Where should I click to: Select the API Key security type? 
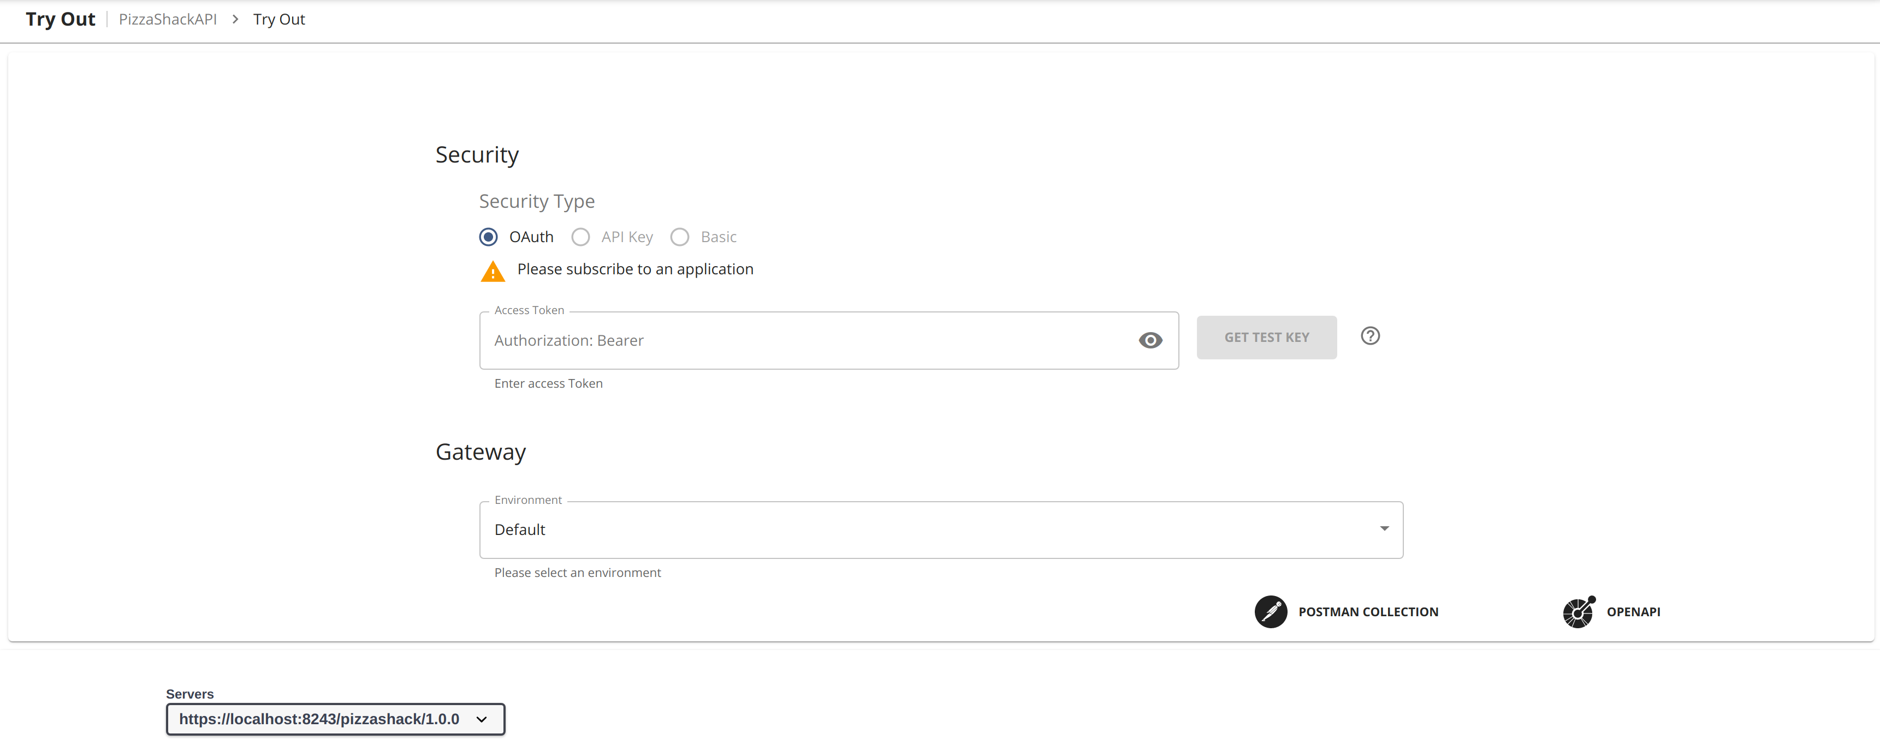(580, 237)
